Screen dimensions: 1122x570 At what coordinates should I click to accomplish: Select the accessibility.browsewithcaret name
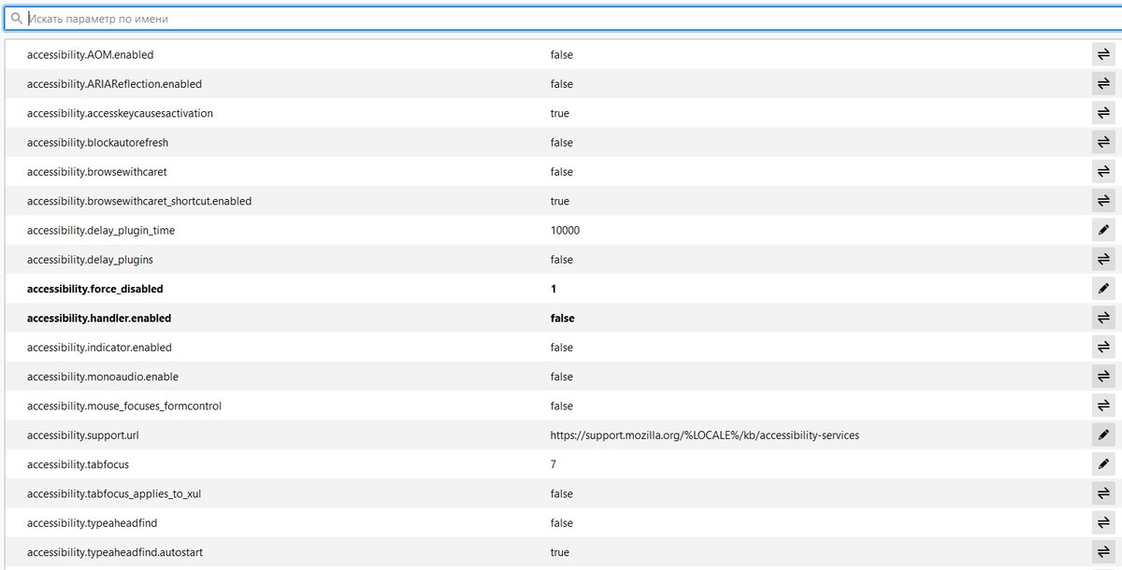click(x=97, y=172)
